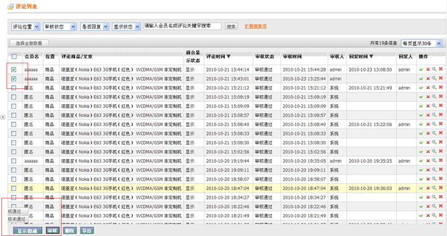
Task: Choose 核通过 from the audit popup menu
Action: (17, 212)
